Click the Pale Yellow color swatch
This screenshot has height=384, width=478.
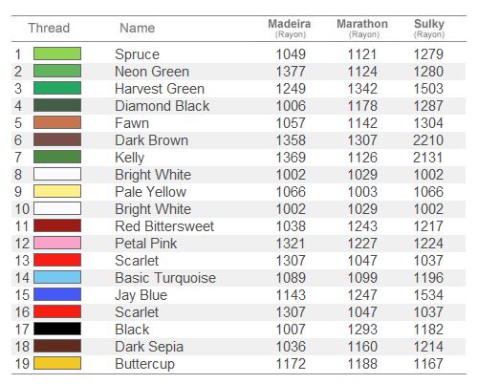(x=57, y=191)
